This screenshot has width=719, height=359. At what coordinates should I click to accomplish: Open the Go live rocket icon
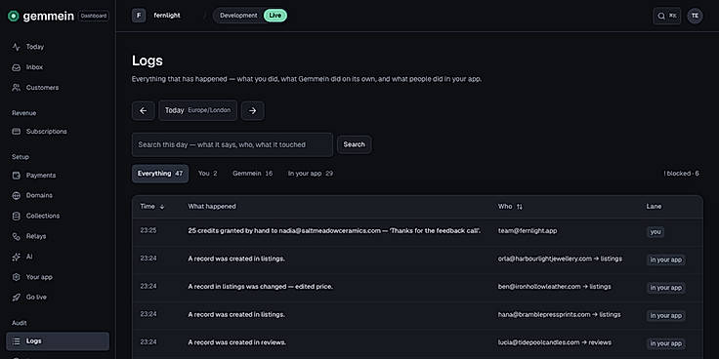tap(16, 298)
